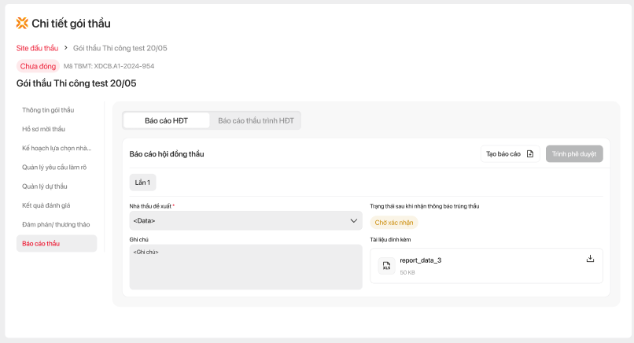Click the XLS file type icon
The height and width of the screenshot is (343, 634).
(x=386, y=266)
